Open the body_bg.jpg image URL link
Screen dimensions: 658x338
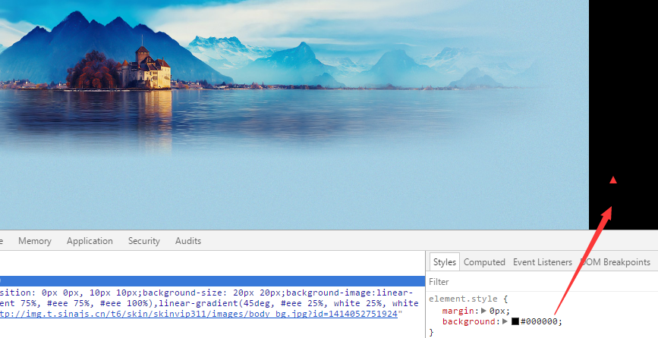tap(199, 314)
